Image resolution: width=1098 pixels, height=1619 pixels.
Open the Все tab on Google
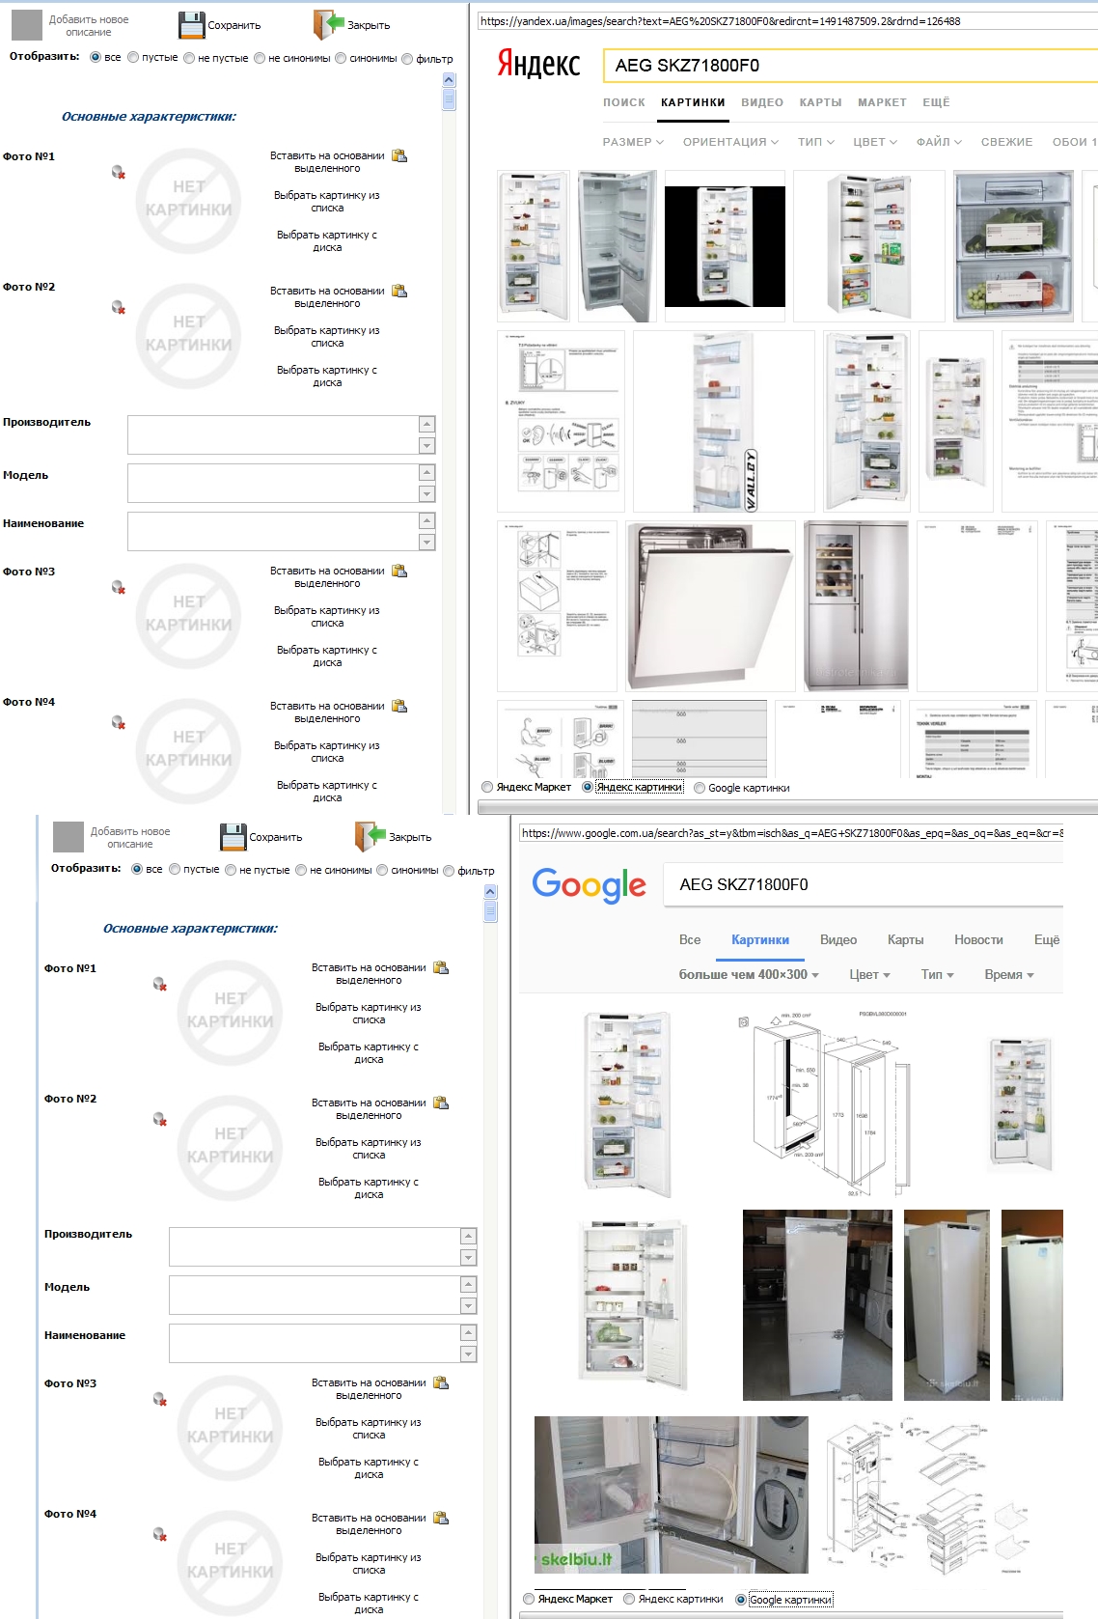pyautogui.click(x=690, y=939)
